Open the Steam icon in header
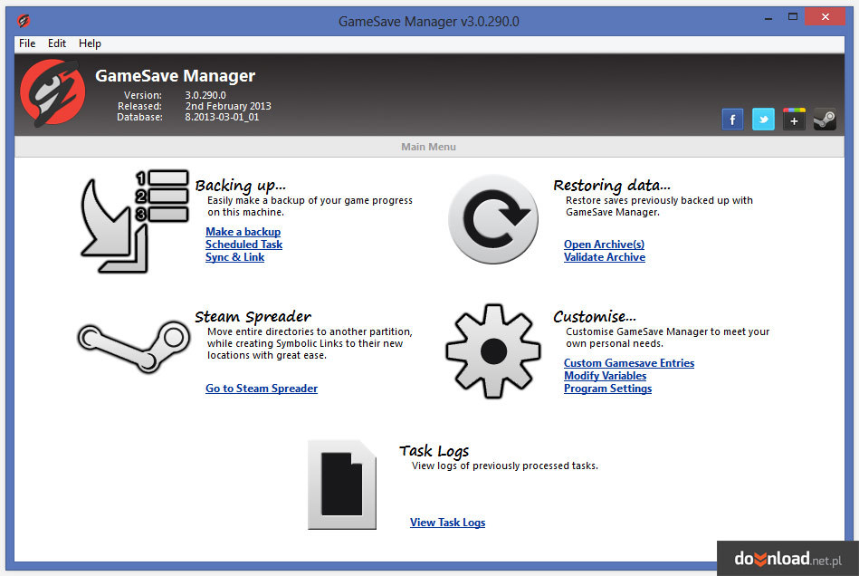This screenshot has width=859, height=576. pos(825,120)
